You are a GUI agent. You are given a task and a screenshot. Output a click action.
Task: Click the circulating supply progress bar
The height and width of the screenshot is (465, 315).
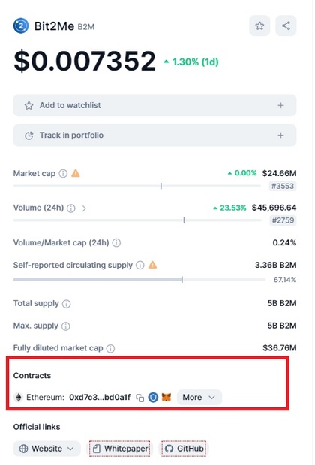pyautogui.click(x=139, y=279)
